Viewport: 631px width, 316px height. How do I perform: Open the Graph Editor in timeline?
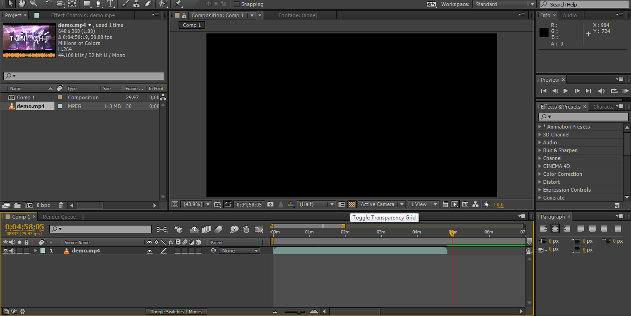pos(259,229)
